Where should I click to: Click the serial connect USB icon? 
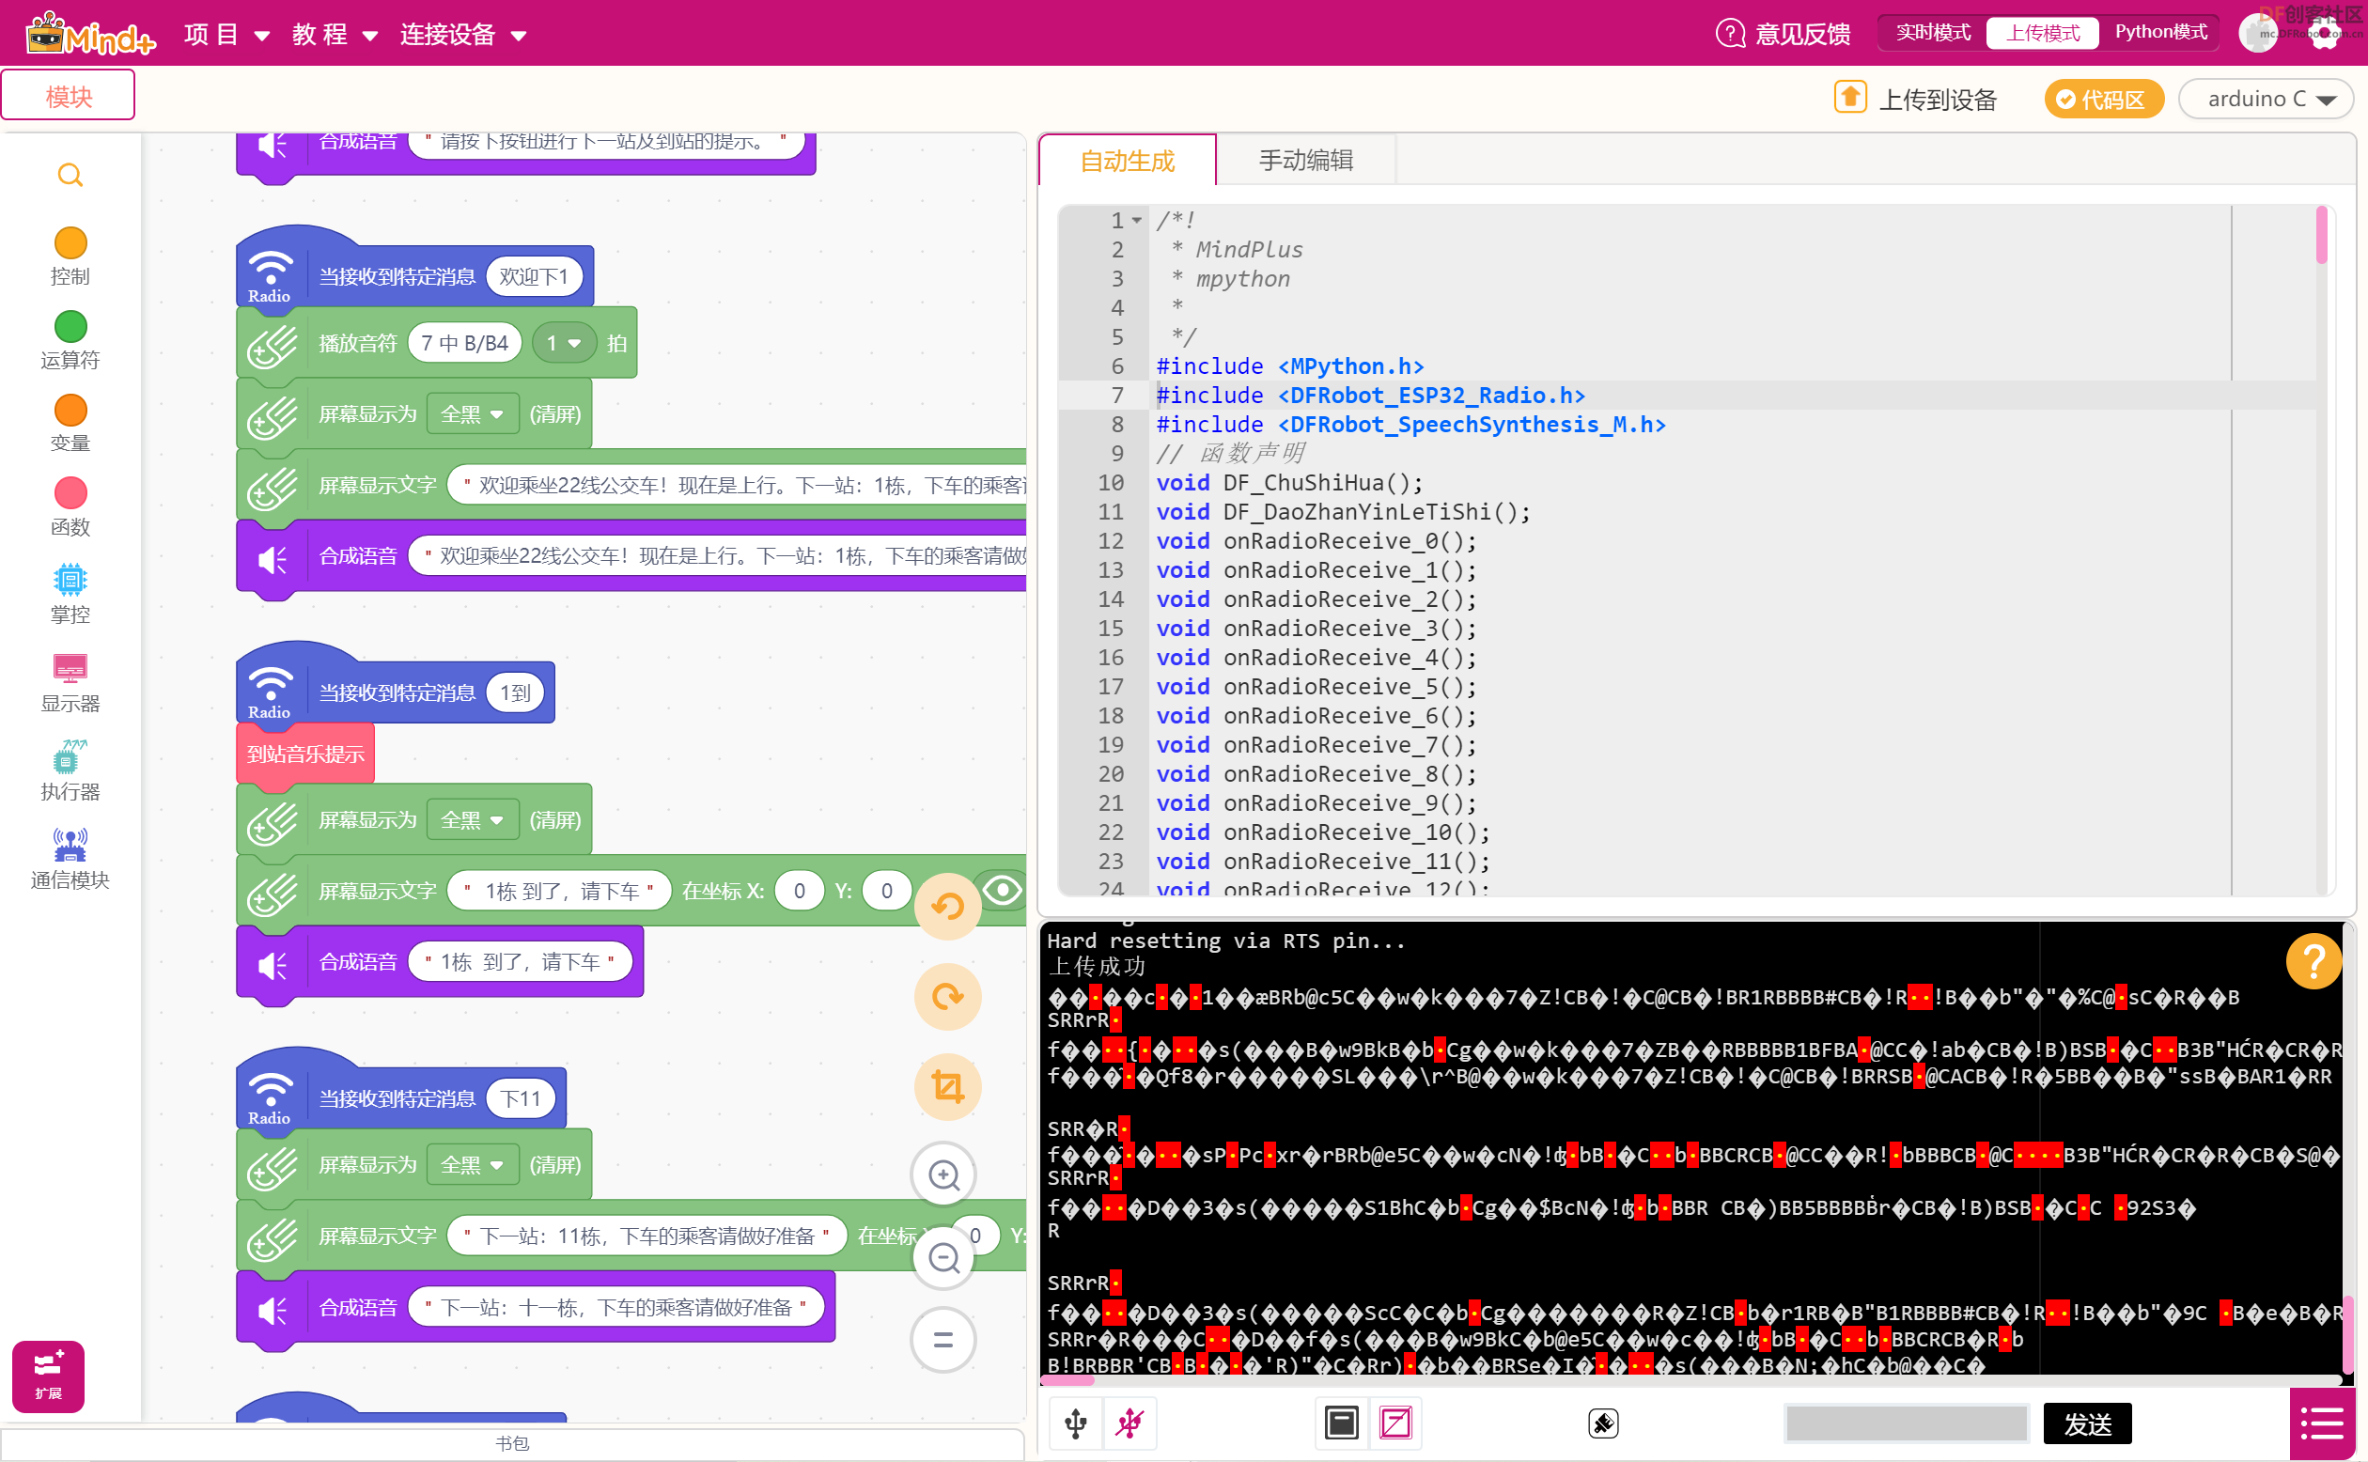(1075, 1423)
